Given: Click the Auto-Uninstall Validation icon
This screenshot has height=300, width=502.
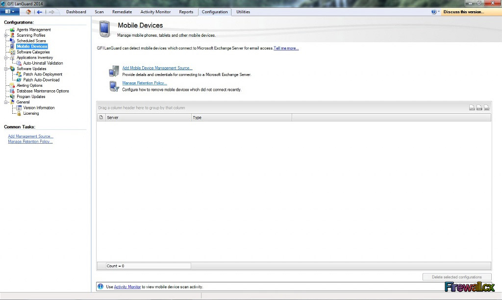Looking at the screenshot, I should [x=19, y=63].
